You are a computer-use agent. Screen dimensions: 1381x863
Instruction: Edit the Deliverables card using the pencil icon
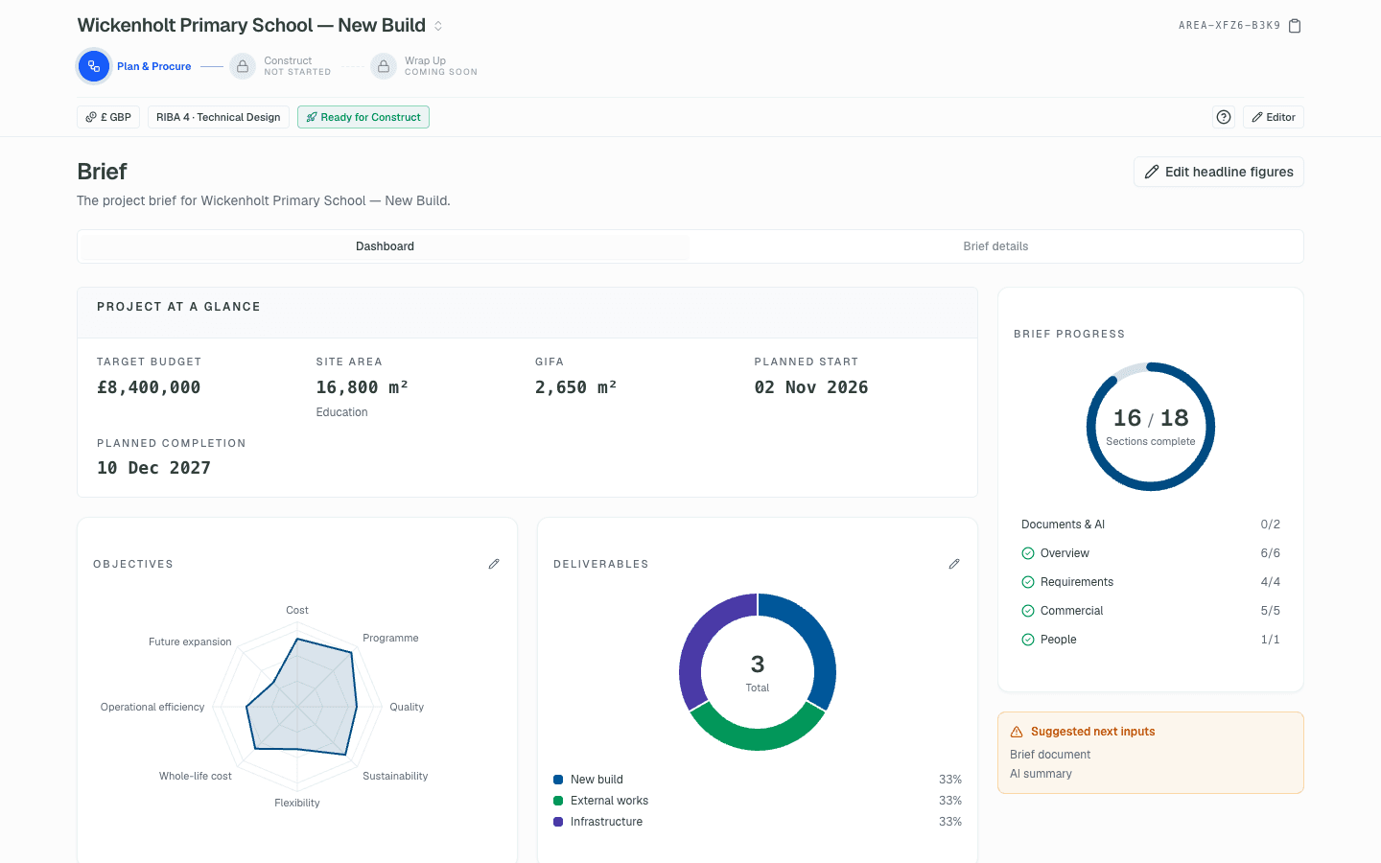[x=954, y=564]
